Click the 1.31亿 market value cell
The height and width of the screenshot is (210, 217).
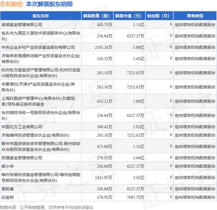(139, 147)
